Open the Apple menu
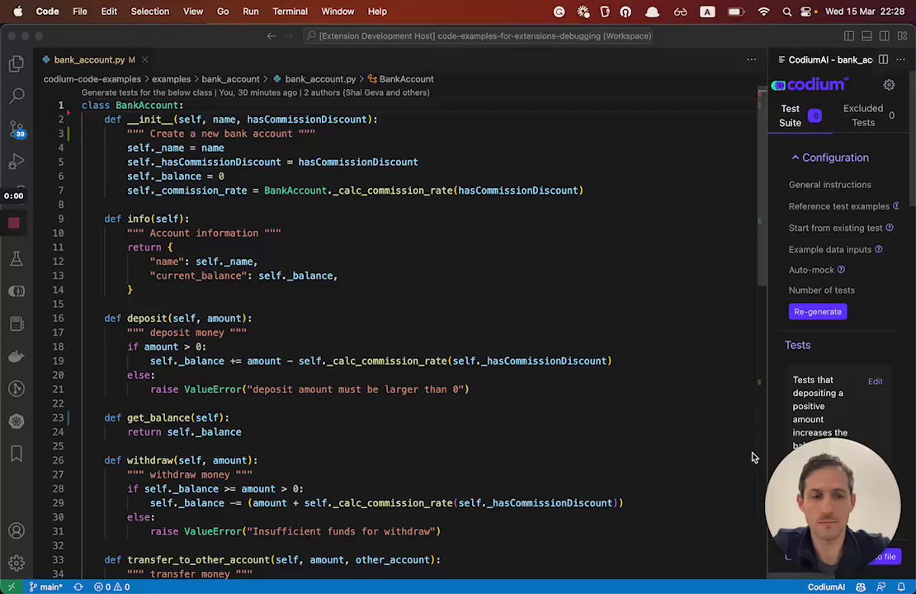916x594 pixels. [x=17, y=11]
